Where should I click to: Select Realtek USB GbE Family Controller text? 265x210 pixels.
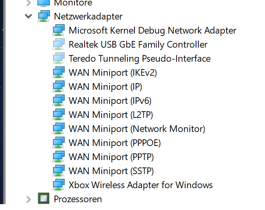pyautogui.click(x=138, y=44)
